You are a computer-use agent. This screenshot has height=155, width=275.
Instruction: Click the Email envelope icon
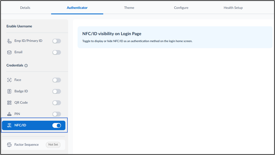tap(9, 52)
